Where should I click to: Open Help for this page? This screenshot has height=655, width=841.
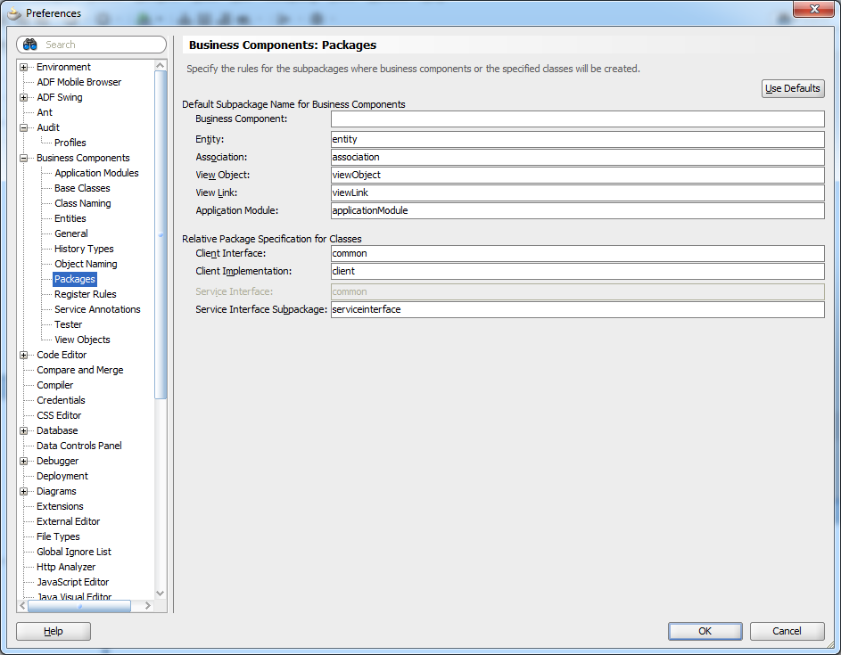[53, 631]
